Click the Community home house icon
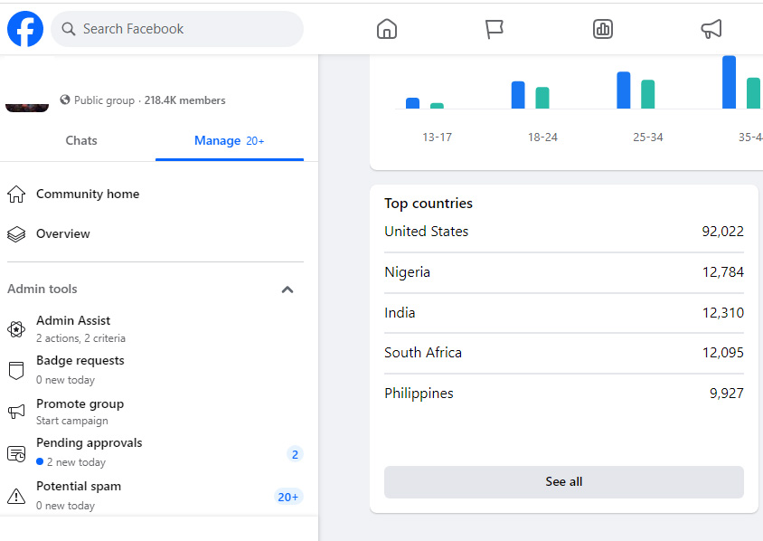The image size is (763, 541). tap(16, 194)
